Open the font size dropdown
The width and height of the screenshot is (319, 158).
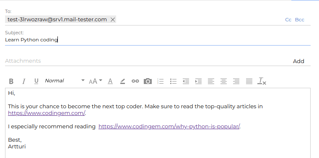coord(96,82)
